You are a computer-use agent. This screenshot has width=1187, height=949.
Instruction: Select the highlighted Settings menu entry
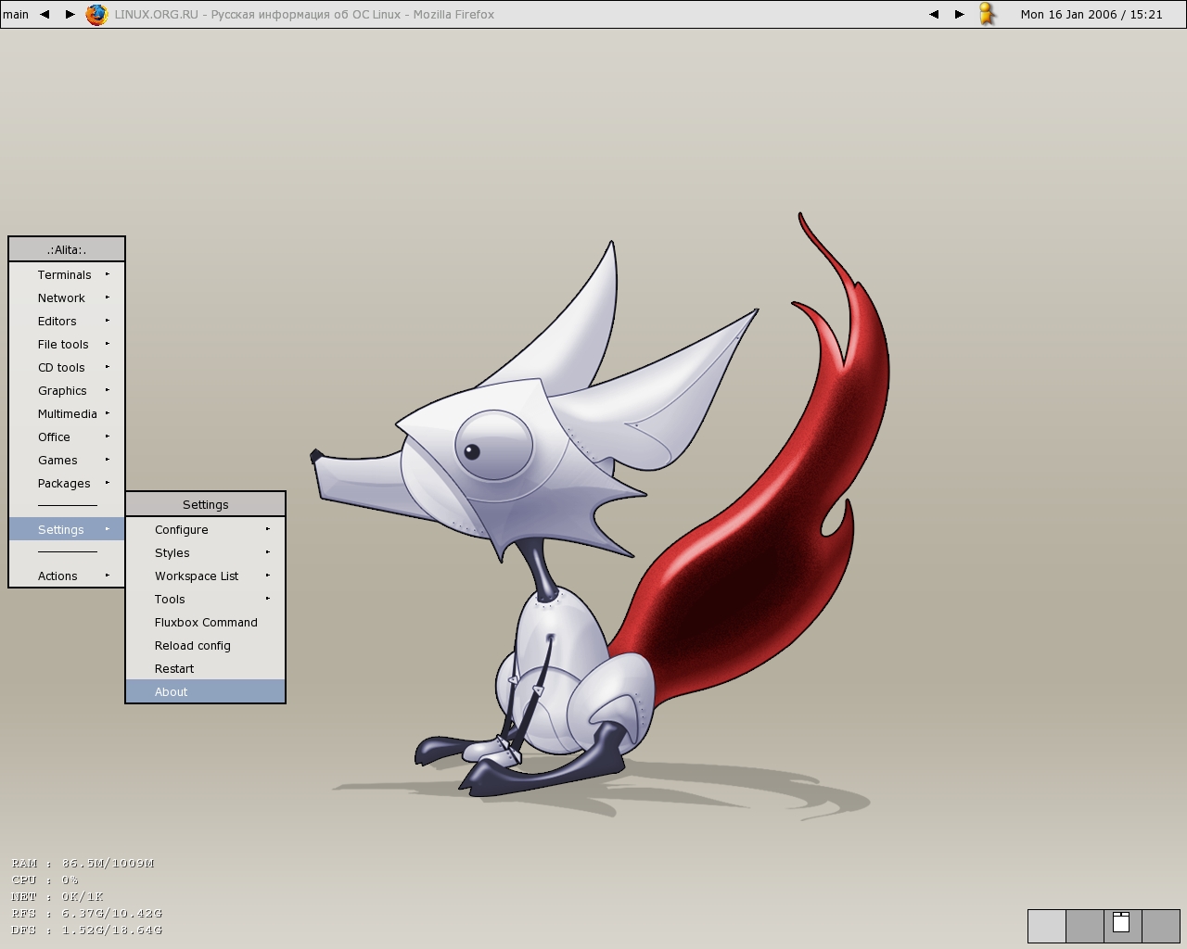tap(67, 529)
